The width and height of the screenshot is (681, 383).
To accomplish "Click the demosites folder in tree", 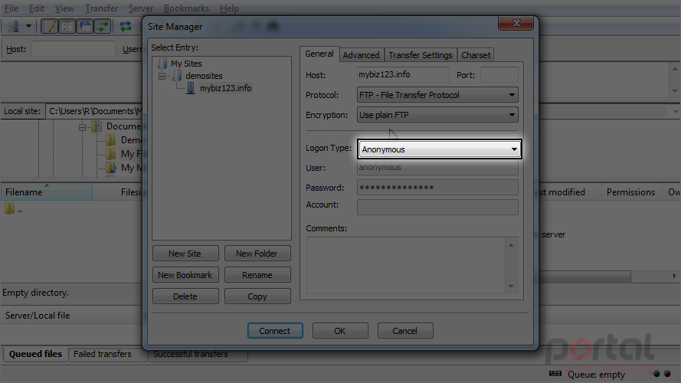I will pos(204,76).
